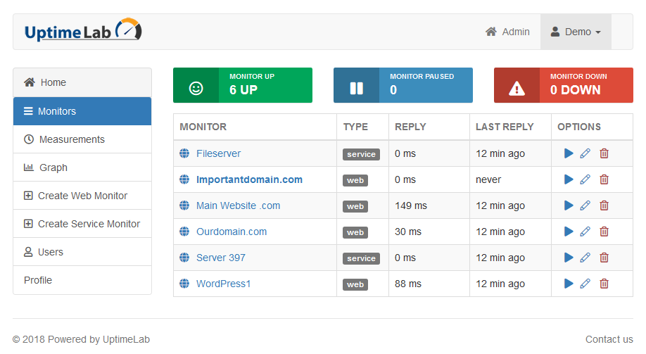Go to Measurements in the sidebar

(x=71, y=139)
